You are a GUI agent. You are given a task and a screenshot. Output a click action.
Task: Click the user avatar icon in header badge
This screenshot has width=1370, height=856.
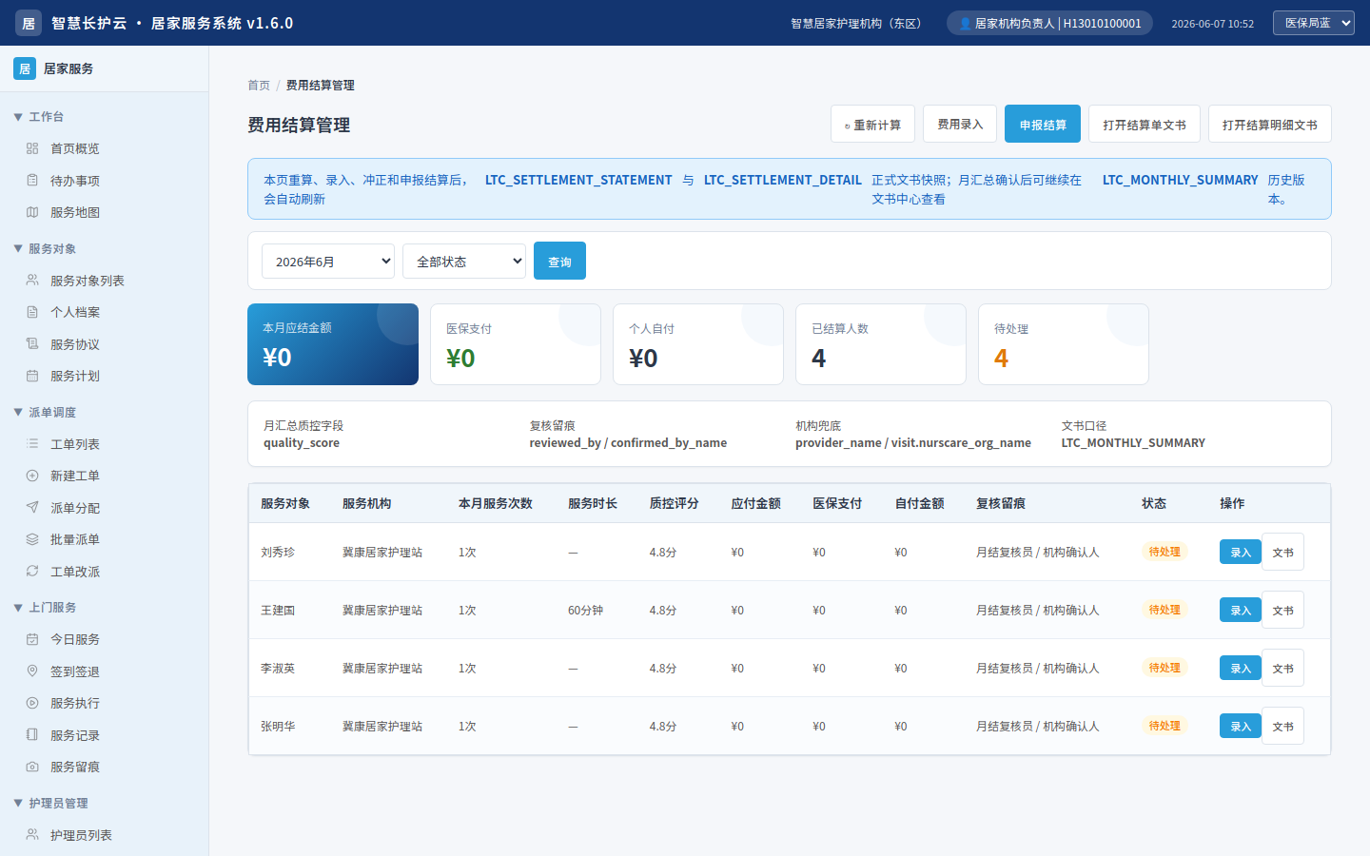965,23
